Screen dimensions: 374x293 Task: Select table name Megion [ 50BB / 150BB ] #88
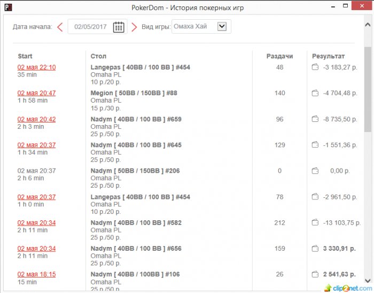134,93
